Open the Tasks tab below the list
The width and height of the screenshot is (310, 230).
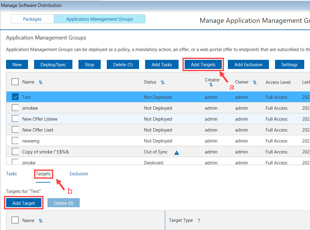tap(11, 174)
